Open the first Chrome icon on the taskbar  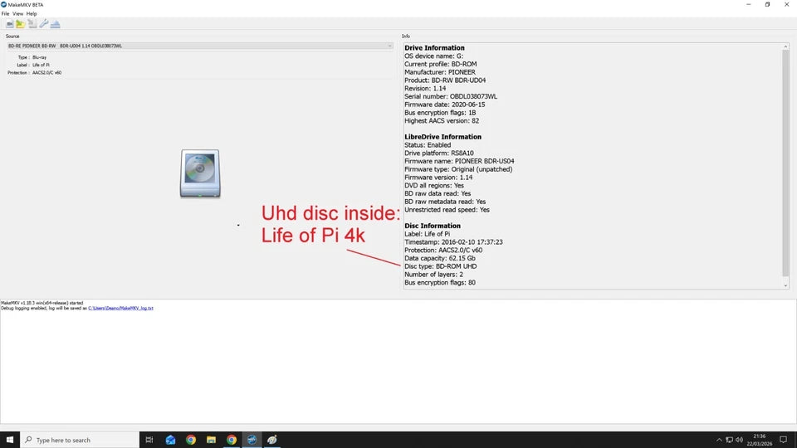191,440
